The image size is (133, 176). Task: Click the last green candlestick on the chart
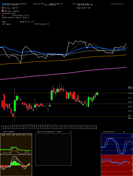click(x=97, y=94)
